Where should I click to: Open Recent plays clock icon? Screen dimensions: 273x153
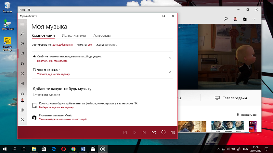(22, 74)
